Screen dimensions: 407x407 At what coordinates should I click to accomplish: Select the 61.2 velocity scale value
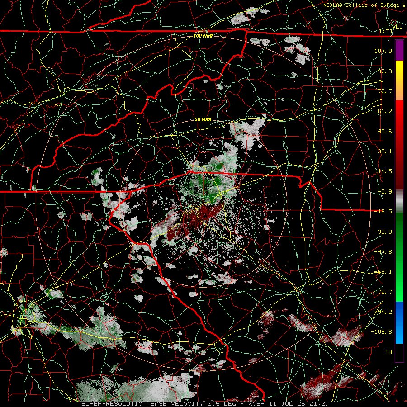385,111
